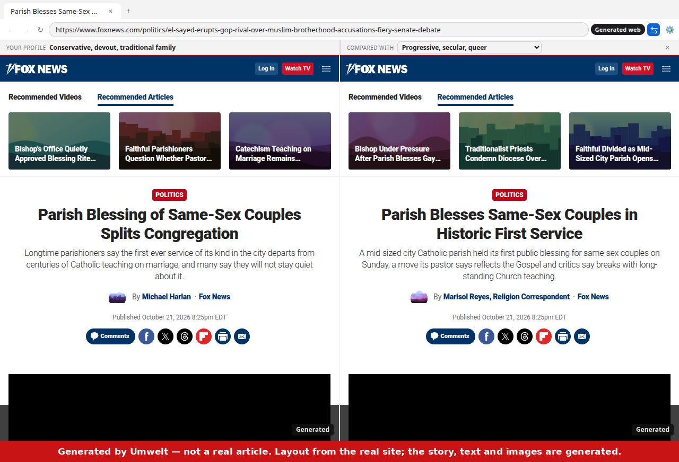Screen dimensions: 679x462
Task: Open 'Faithful Parishioners Question Whether Pastor' card
Action: (170, 141)
